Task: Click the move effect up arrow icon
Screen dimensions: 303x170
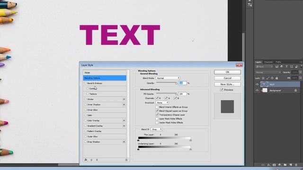Action: (91, 160)
